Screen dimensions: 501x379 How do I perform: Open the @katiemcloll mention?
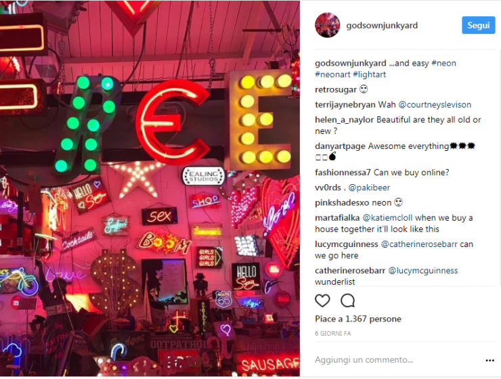387,218
